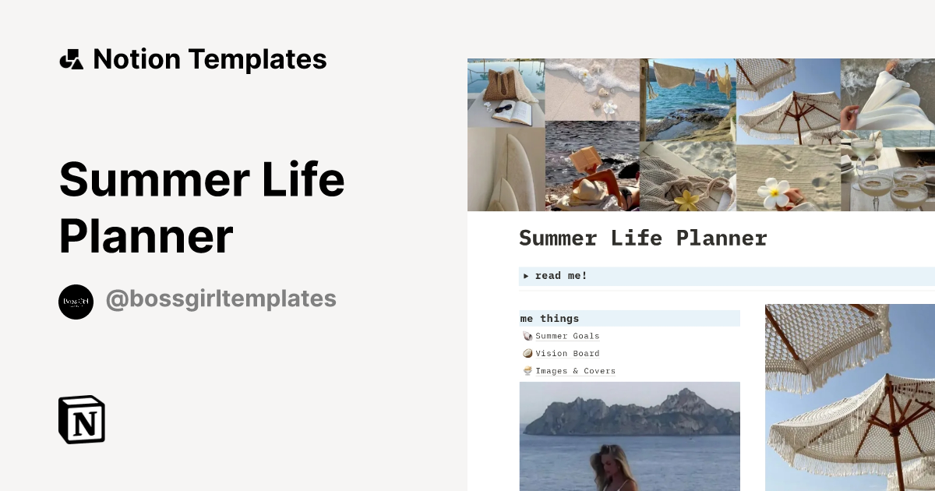The width and height of the screenshot is (935, 491).
Task: Click the cocktail glasses cover photo
Action: pyautogui.click(x=887, y=175)
